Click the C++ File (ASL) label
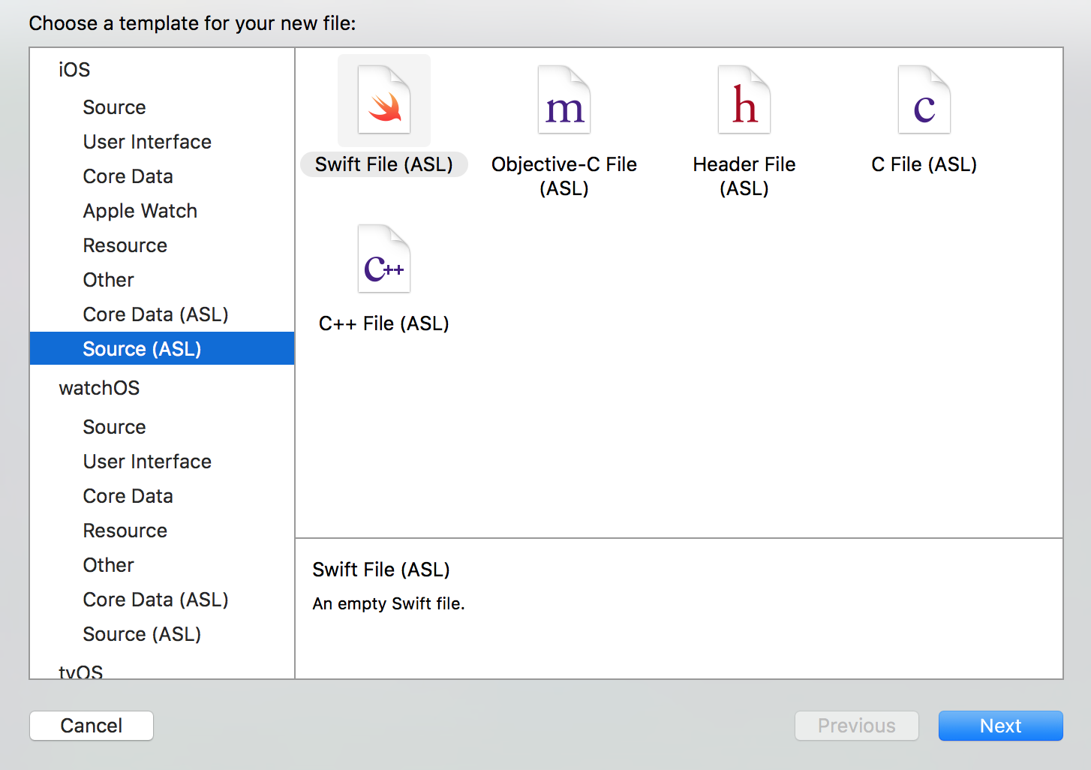 (x=384, y=323)
